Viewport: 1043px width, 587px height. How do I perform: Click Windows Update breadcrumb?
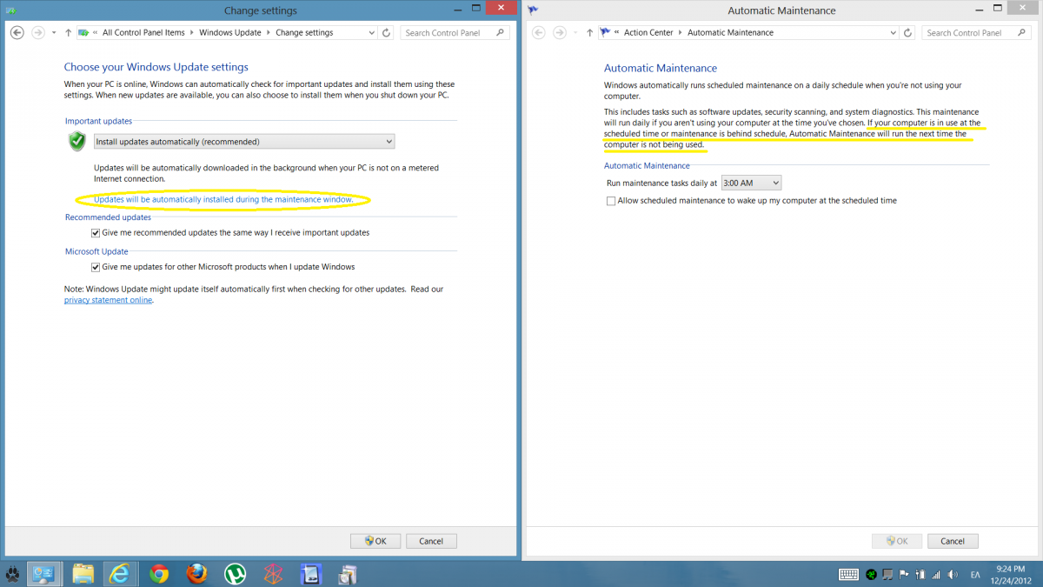pyautogui.click(x=230, y=32)
